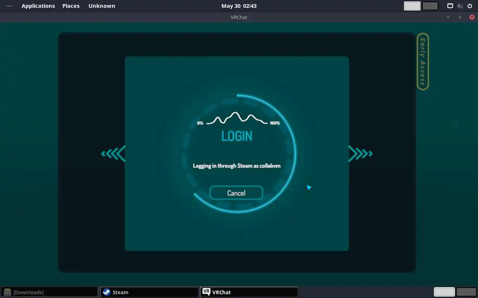Click the 100% label on progress wave

pos(274,123)
